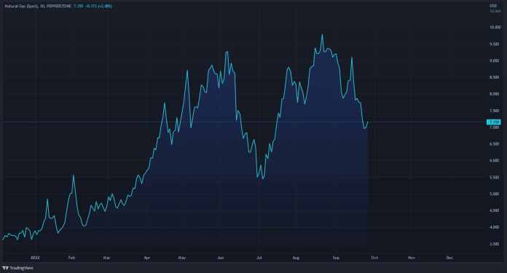Click the 3.500 price axis label

[495, 245]
